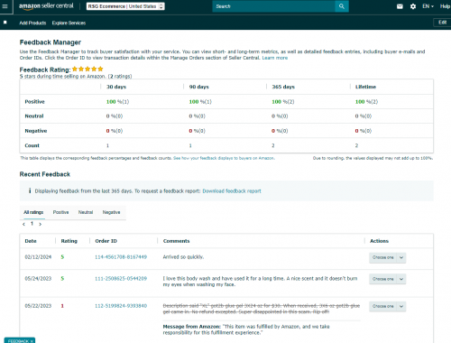This screenshot has width=451, height=343.
Task: Click the Feedback Manager heading
Action: [x=51, y=42]
